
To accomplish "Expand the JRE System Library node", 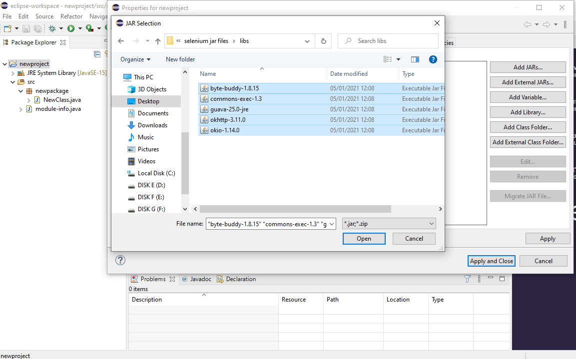I will tap(13, 73).
